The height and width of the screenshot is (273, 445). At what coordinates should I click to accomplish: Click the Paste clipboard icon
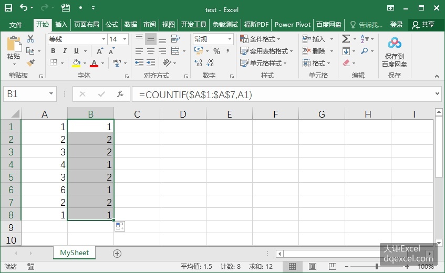(x=14, y=44)
